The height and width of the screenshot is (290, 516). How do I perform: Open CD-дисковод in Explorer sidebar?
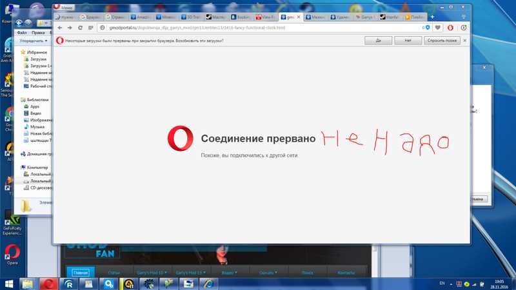point(38,188)
